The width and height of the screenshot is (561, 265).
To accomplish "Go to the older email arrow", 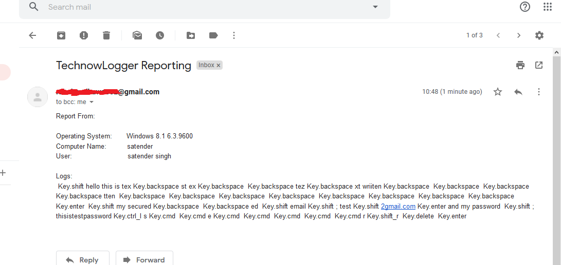I will [519, 35].
